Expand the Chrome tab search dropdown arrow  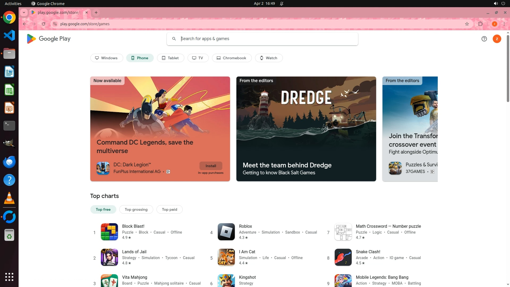(24, 12)
